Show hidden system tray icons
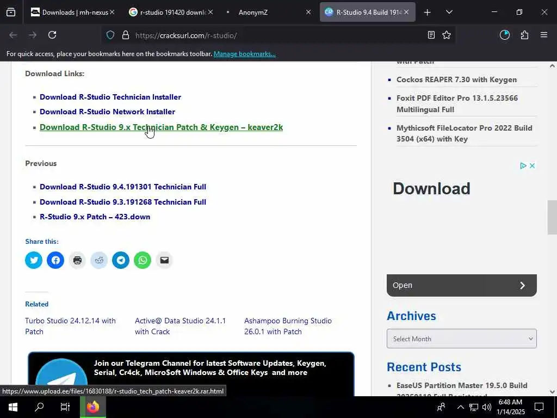The image size is (557, 418). tap(460, 407)
